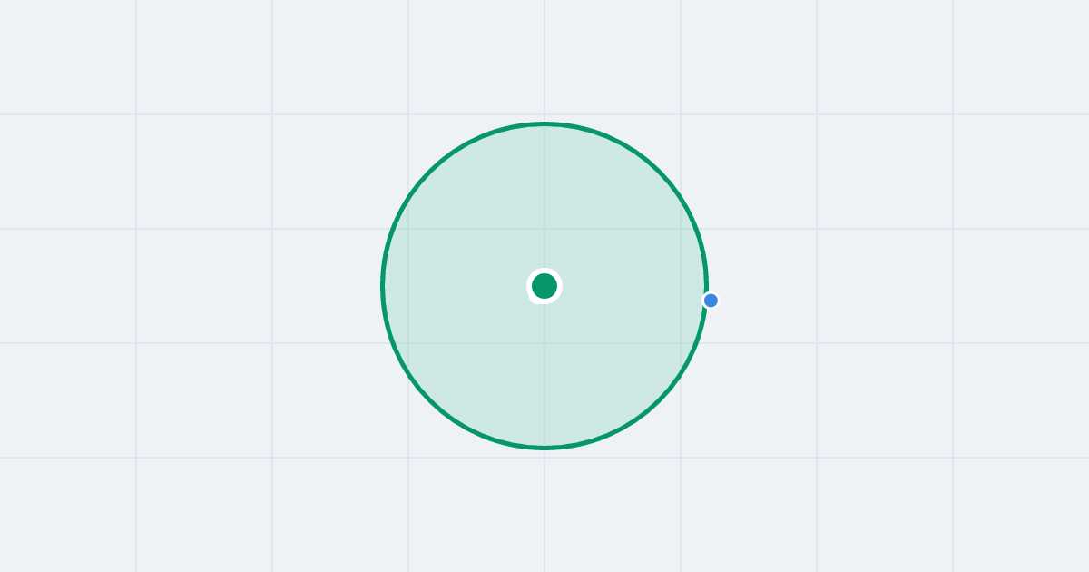Image resolution: width=1089 pixels, height=572 pixels.
Task: Click empty canvas right of the blue handle
Action: click(x=898, y=301)
